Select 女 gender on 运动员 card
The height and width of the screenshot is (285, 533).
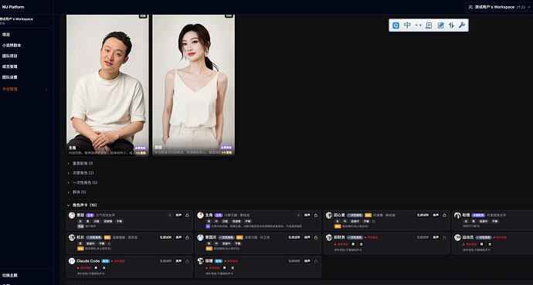tap(491, 244)
